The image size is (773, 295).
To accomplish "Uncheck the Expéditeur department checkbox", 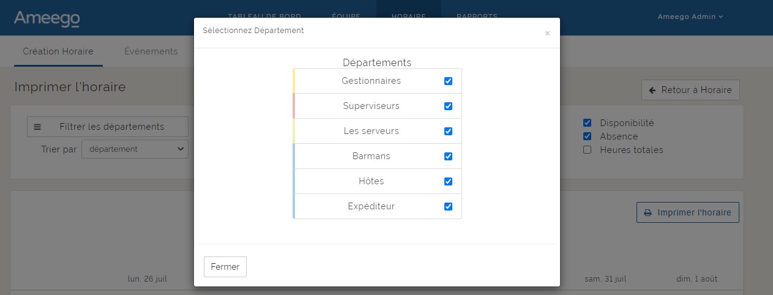I will click(448, 206).
